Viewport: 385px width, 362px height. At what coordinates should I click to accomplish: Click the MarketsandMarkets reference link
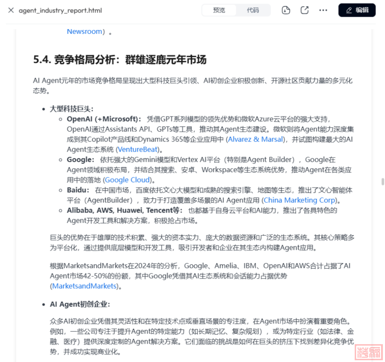(84, 286)
